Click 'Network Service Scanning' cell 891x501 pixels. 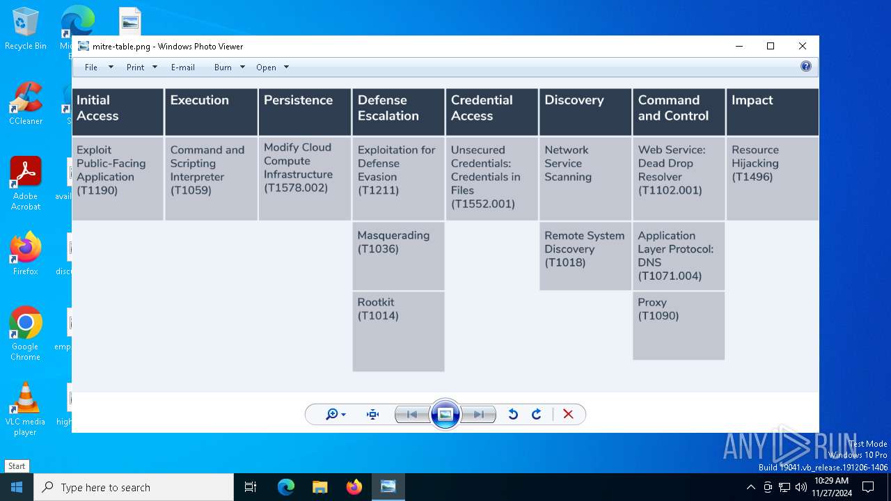585,179
